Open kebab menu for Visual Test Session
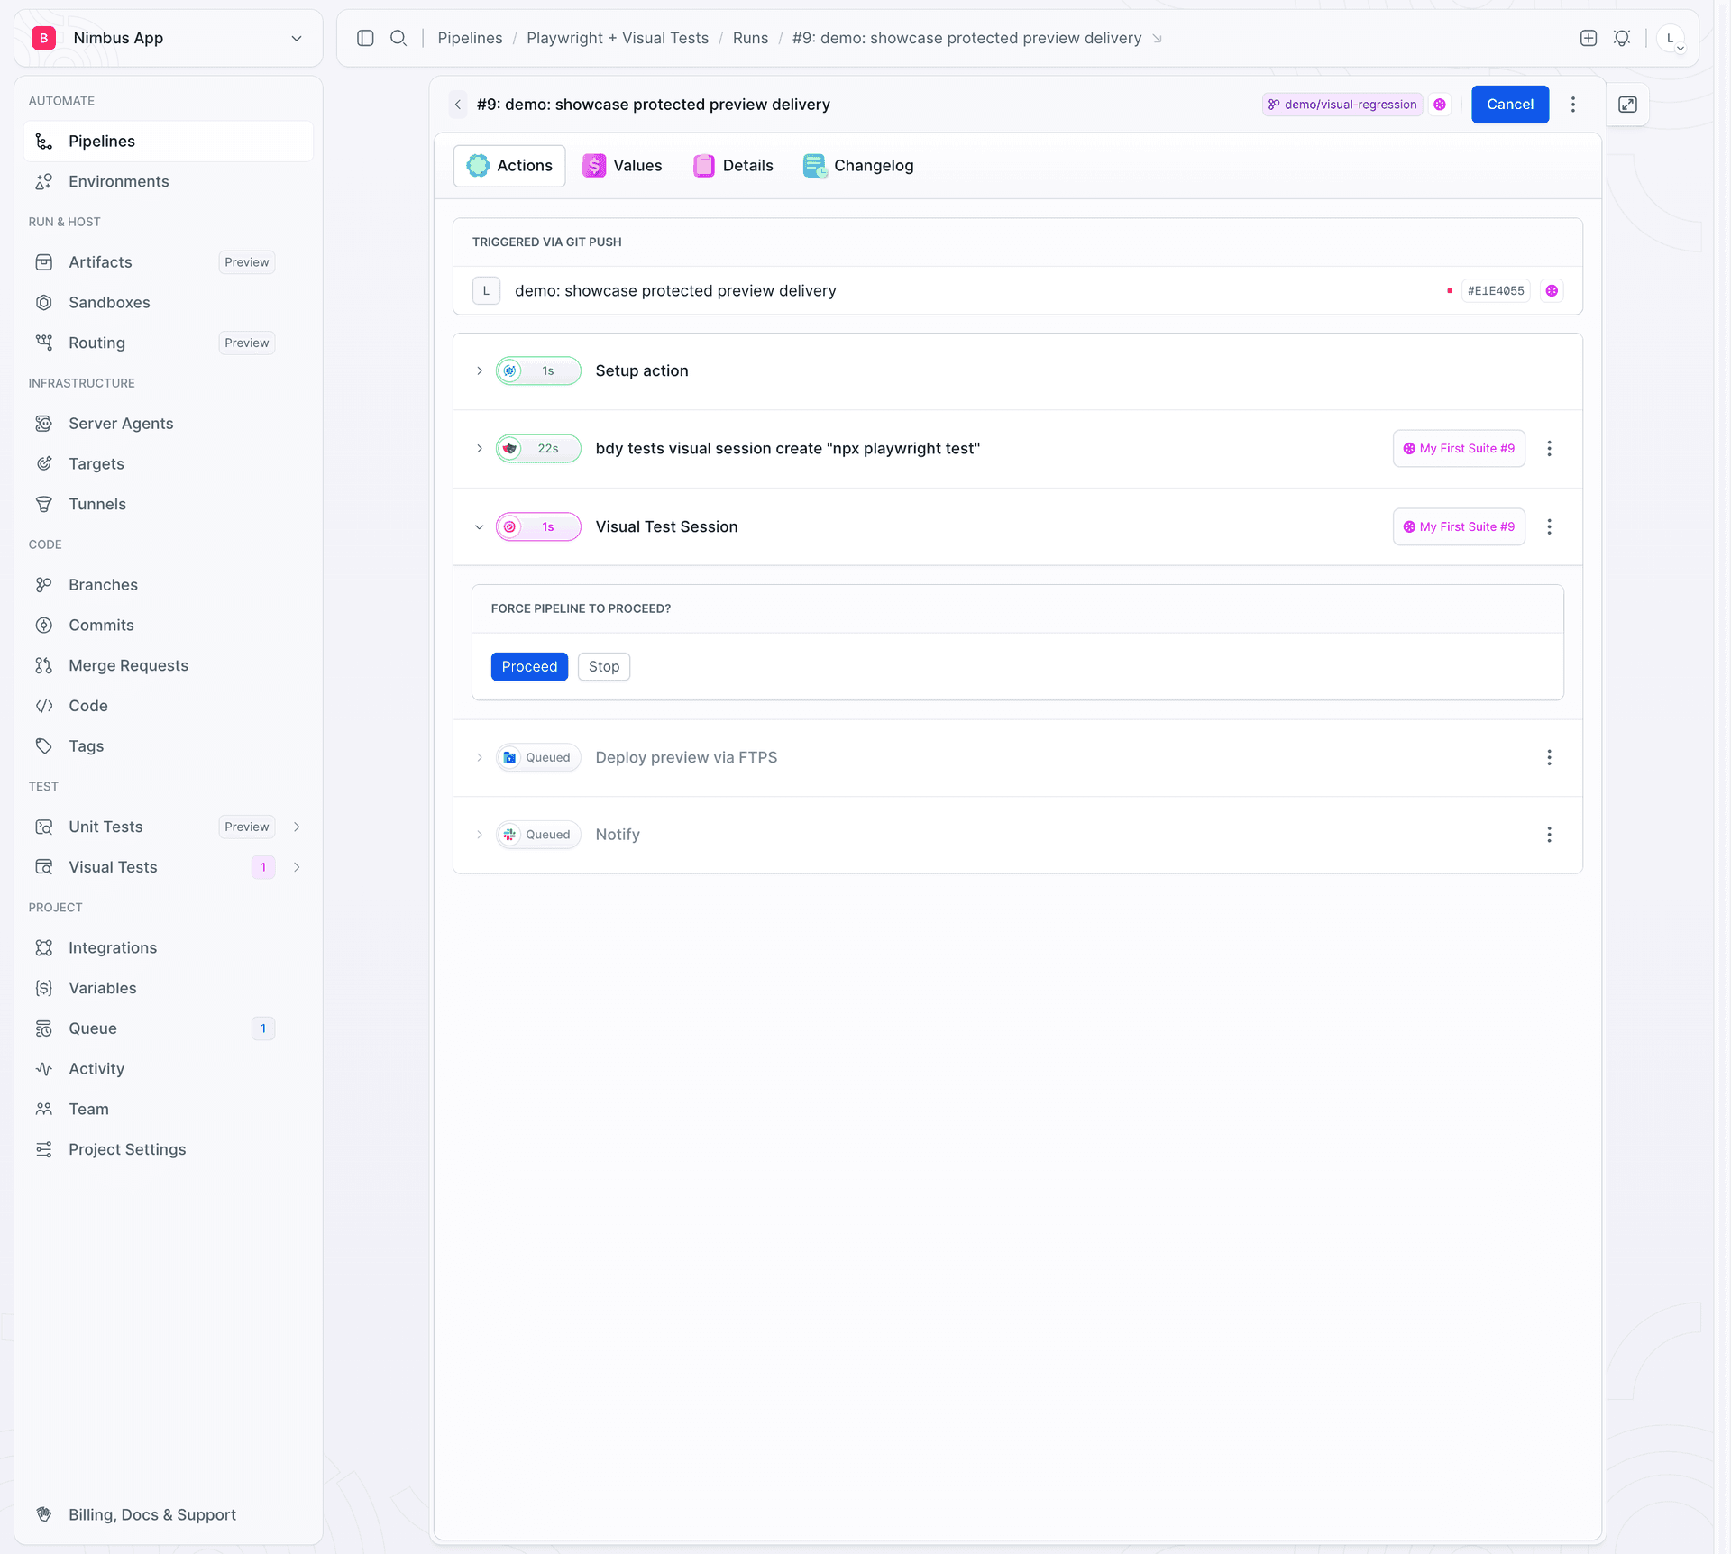 coord(1550,526)
